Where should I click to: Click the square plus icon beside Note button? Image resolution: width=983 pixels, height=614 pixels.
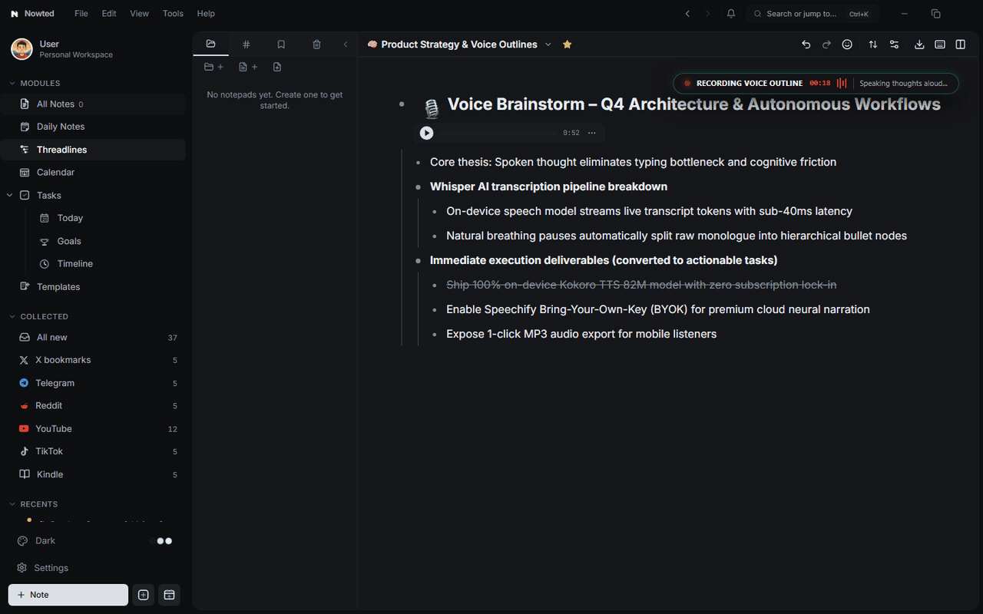[x=143, y=595]
